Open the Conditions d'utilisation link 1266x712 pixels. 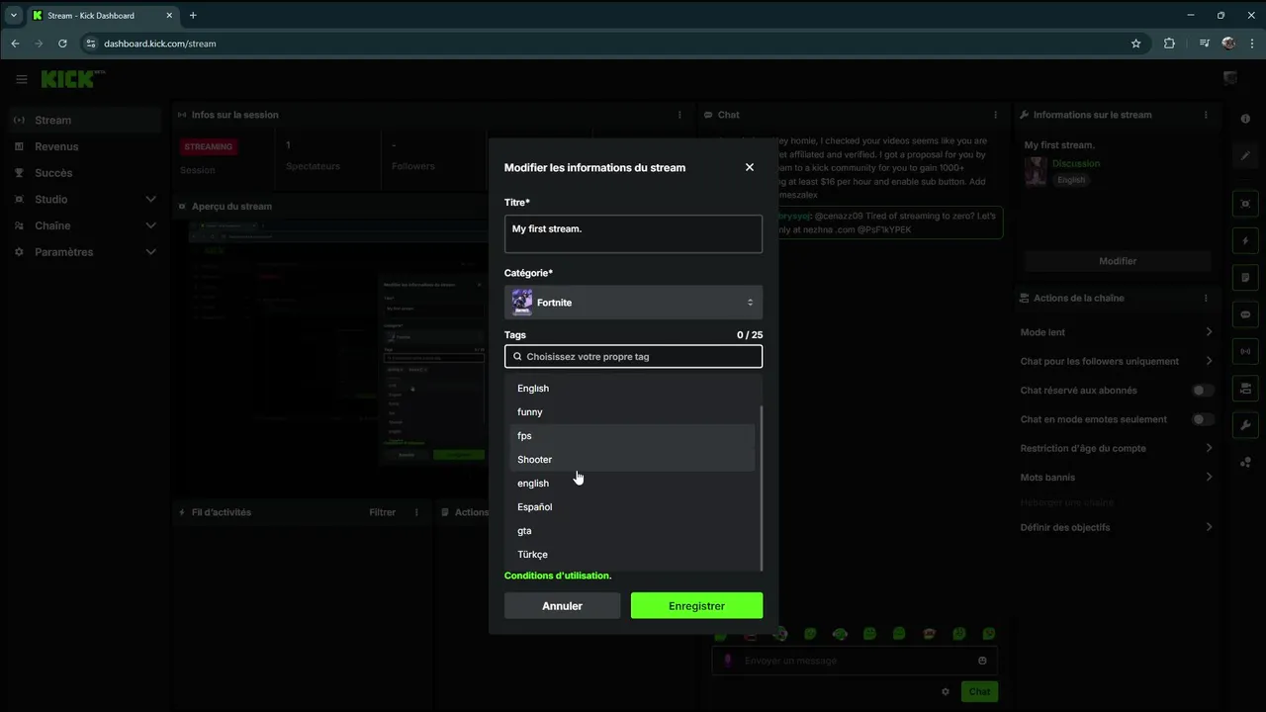[558, 576]
